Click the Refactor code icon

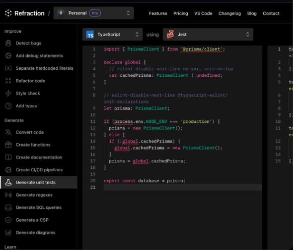8,81
